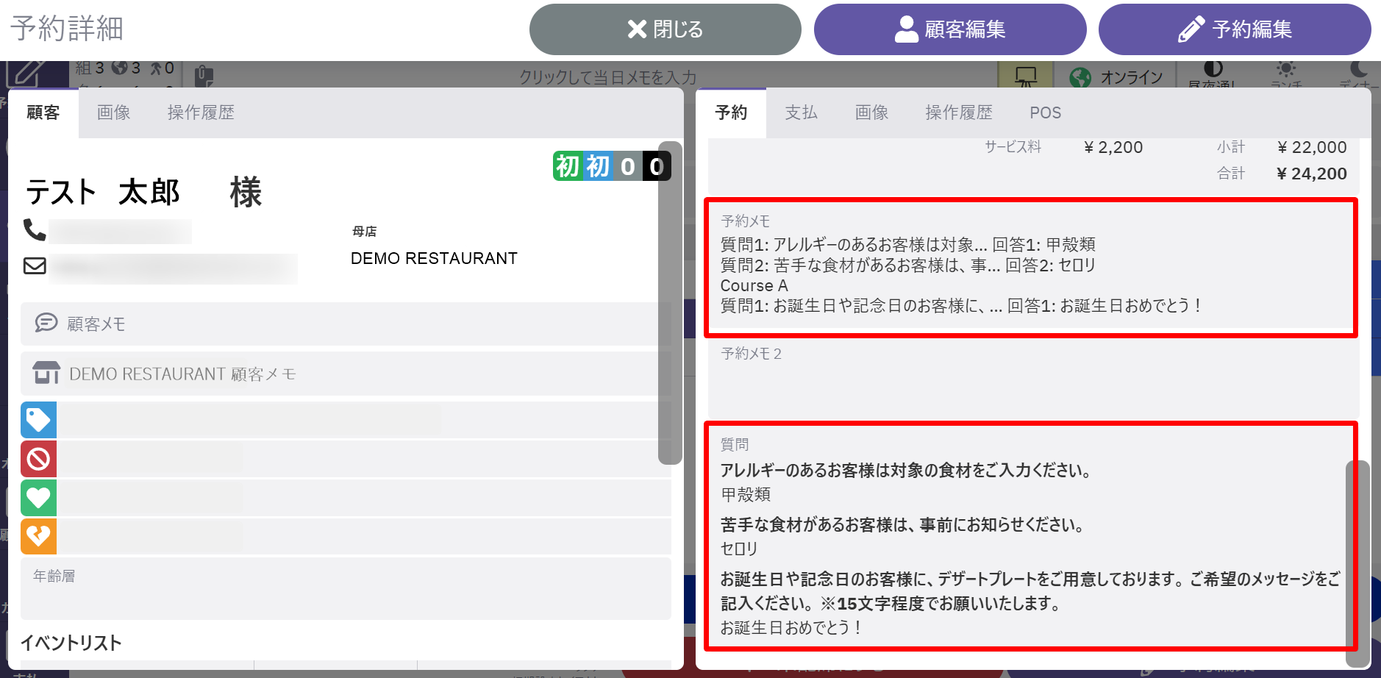The image size is (1381, 678).
Task: Click the orange broken heart icon
Action: coord(38,536)
